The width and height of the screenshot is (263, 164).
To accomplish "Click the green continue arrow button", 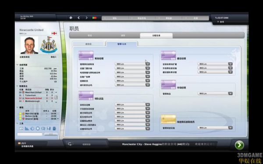I will click(239, 145).
